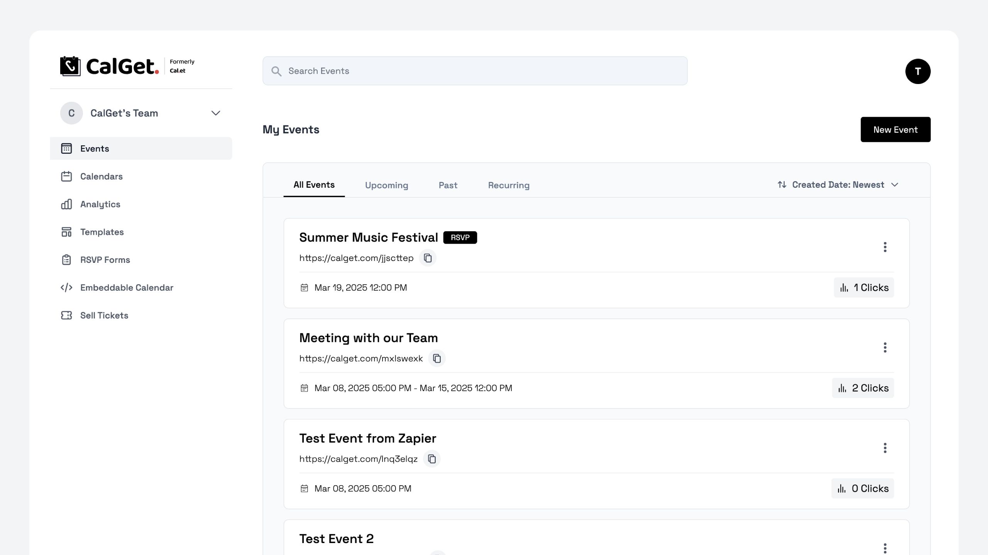View click stats for Summer Music Festival

point(864,287)
